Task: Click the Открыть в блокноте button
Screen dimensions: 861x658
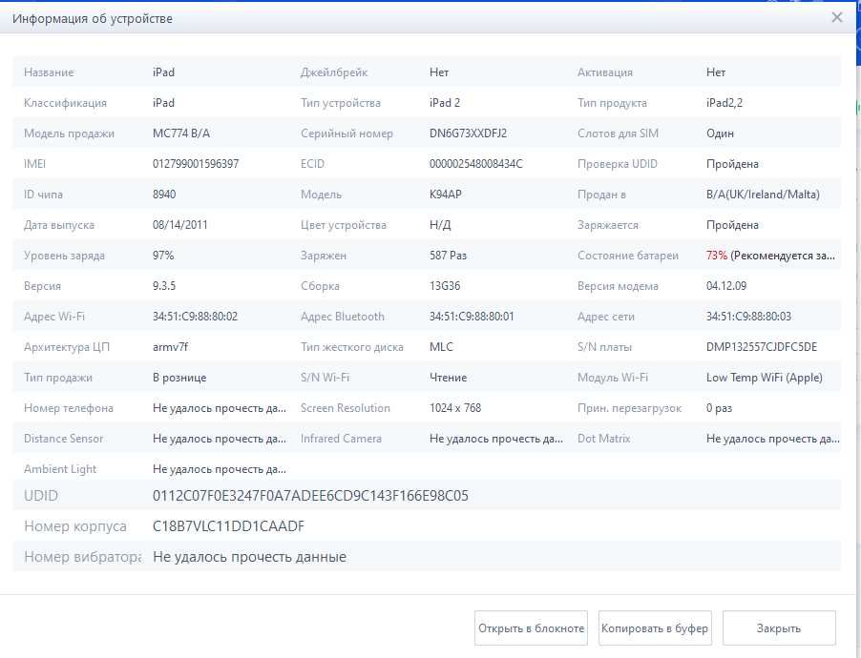Action: pos(531,628)
